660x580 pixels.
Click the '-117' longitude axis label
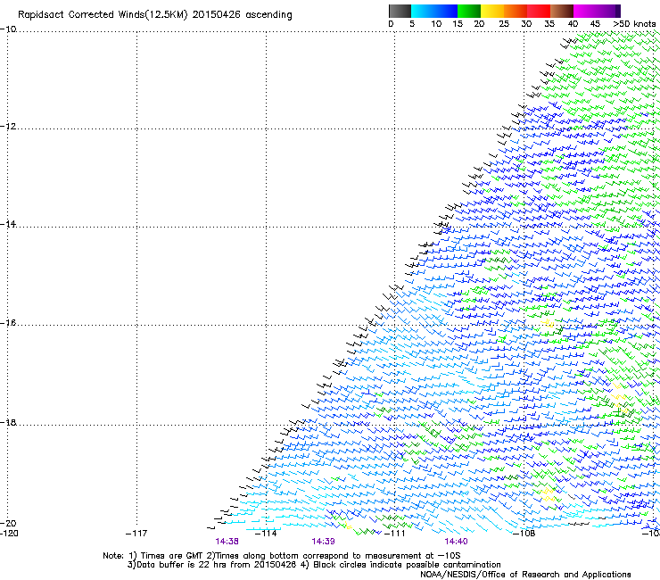[x=136, y=534]
